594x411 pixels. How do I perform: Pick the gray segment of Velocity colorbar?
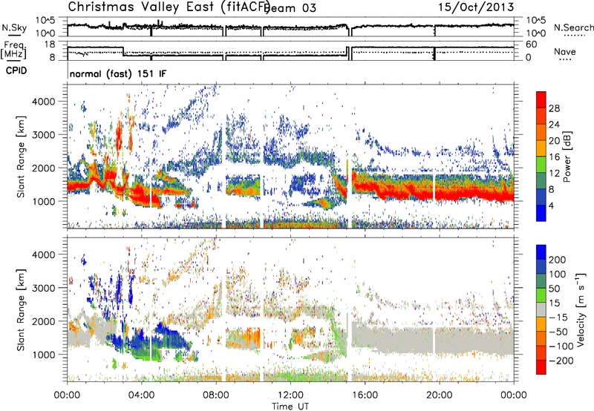pos(541,309)
